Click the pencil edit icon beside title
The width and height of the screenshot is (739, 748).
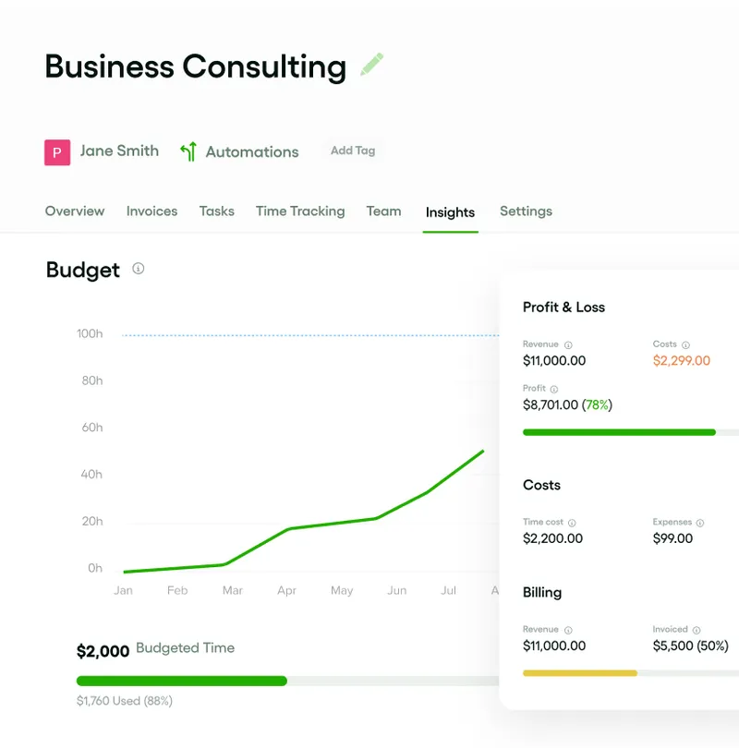coord(371,65)
